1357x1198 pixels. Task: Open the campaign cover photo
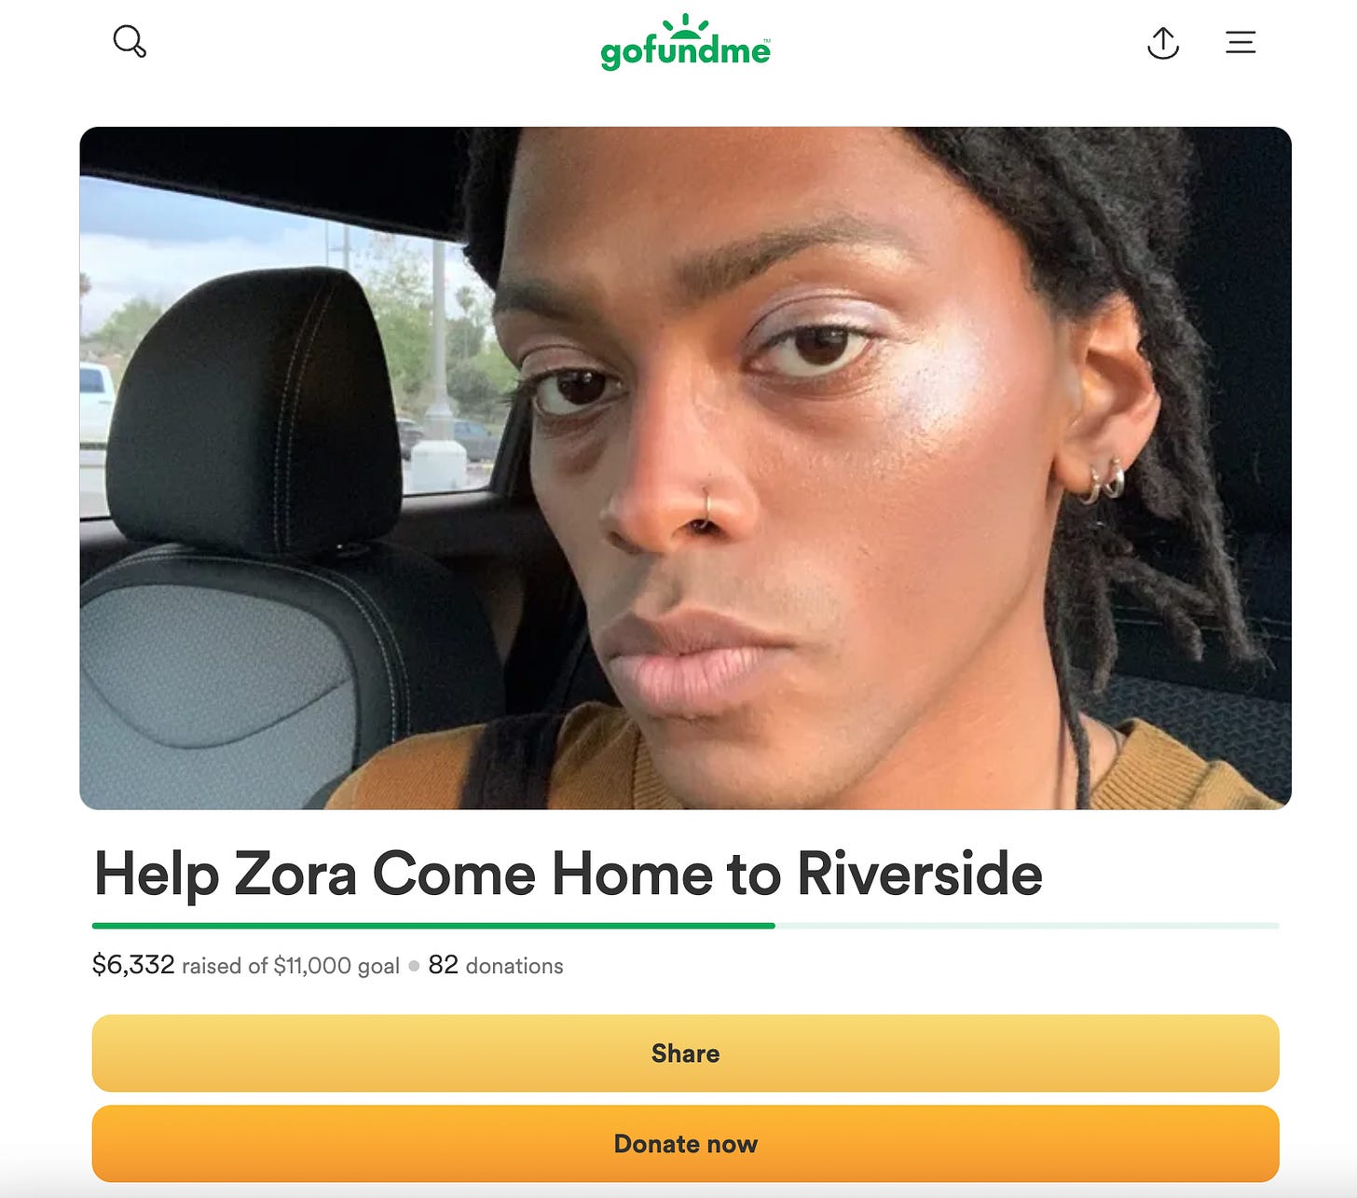[x=685, y=468]
